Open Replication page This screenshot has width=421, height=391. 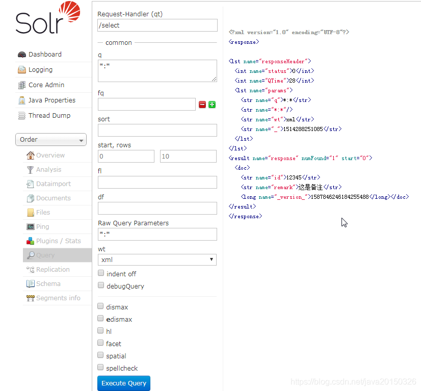tap(53, 270)
